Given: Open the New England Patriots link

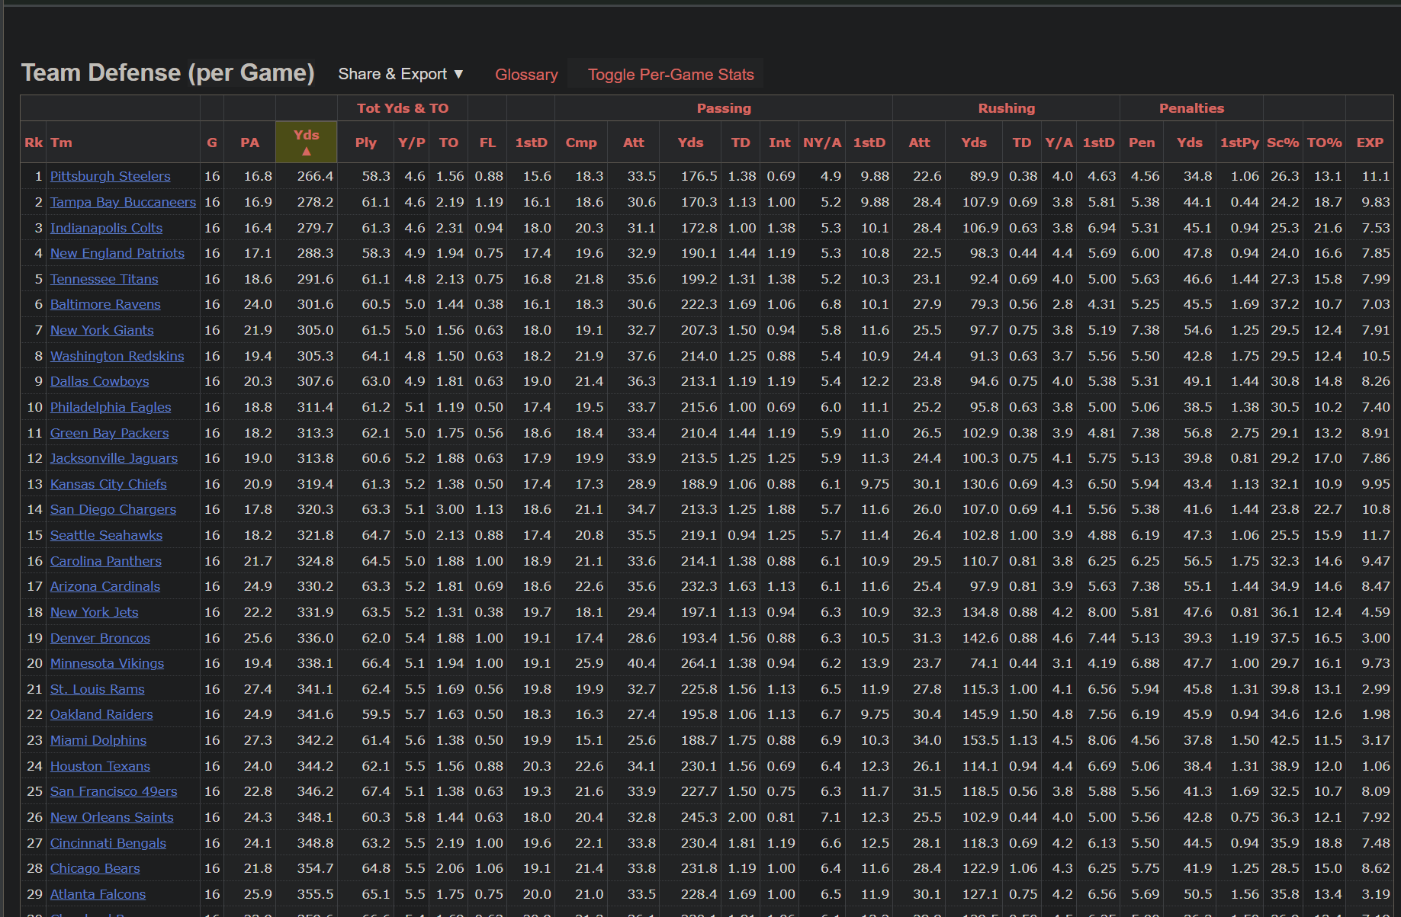Looking at the screenshot, I should tap(117, 253).
